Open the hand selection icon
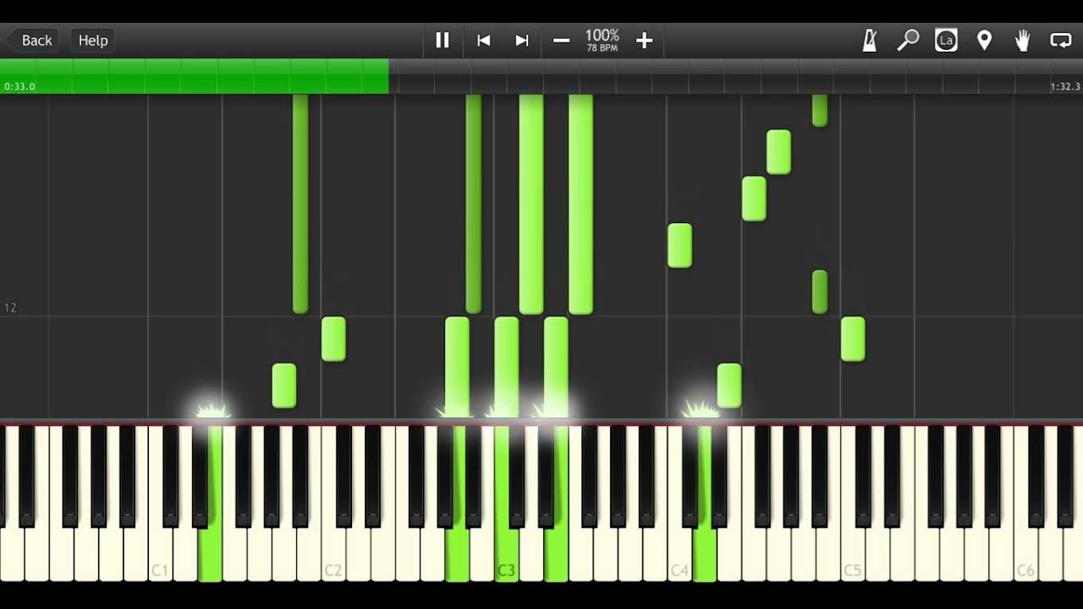Screen dimensions: 1083x609 pyautogui.click(x=1022, y=40)
